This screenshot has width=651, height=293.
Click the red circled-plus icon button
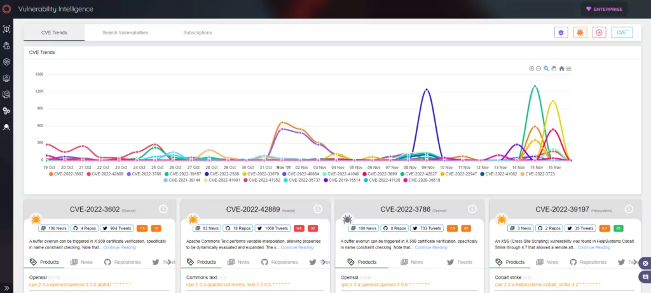point(599,32)
